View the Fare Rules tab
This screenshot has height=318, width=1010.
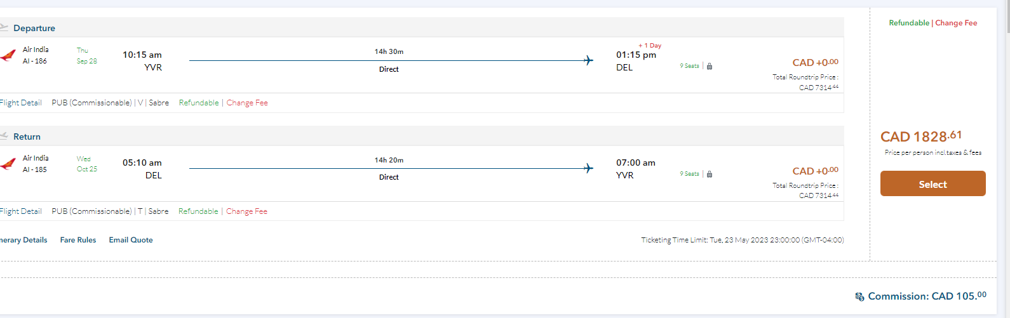click(78, 240)
